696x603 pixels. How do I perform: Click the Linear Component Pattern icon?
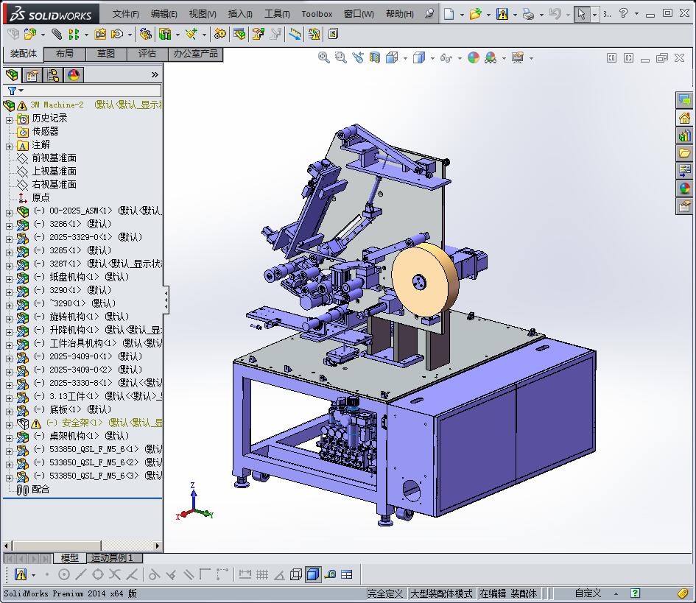[74, 34]
